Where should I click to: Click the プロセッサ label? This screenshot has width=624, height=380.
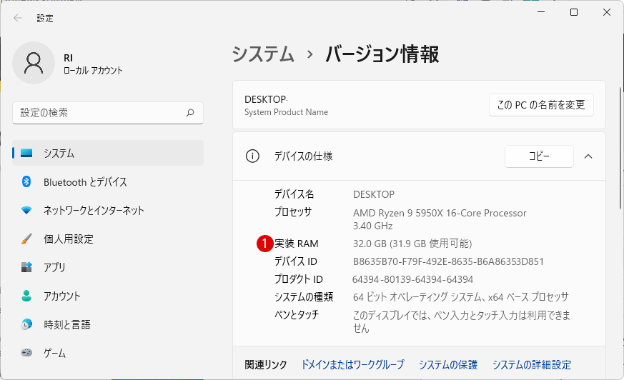click(x=293, y=212)
